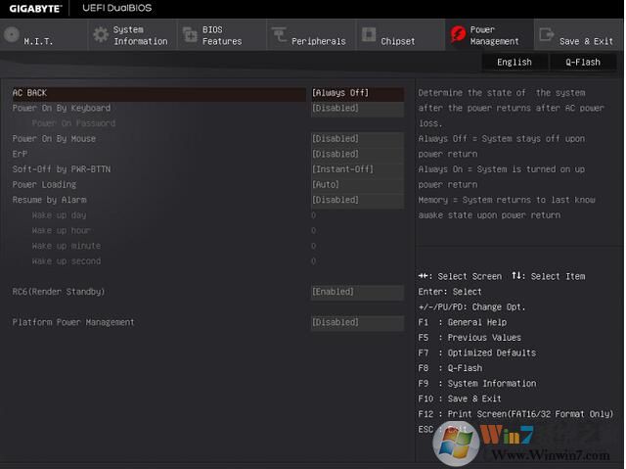Click the M.I.T. disc icon
The height and width of the screenshot is (469, 626).
click(12, 35)
